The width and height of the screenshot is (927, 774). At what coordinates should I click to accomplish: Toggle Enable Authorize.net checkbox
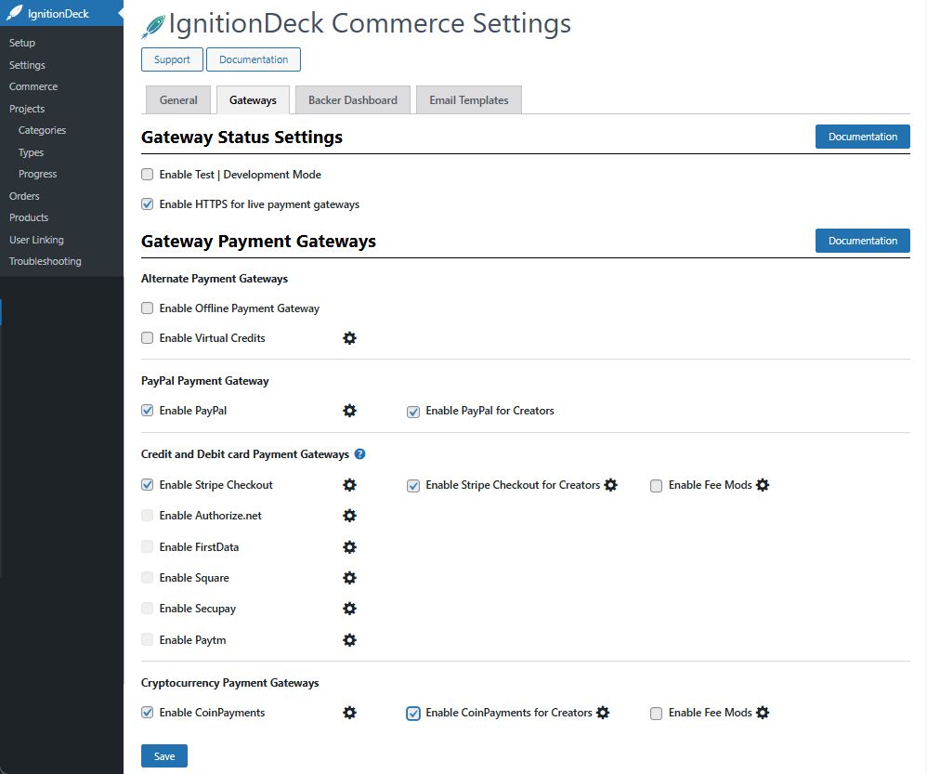tap(147, 516)
